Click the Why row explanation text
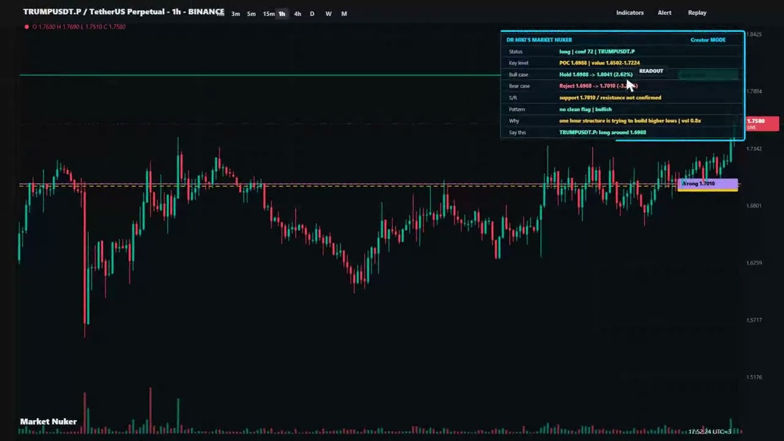Screen dimensions: 784x441 click(x=630, y=121)
